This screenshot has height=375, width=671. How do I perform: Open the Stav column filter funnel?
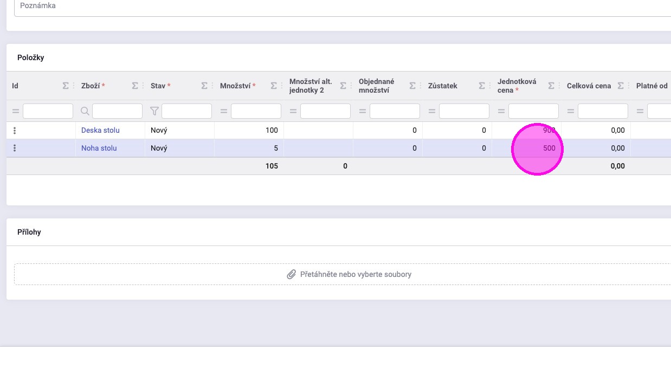pos(154,111)
